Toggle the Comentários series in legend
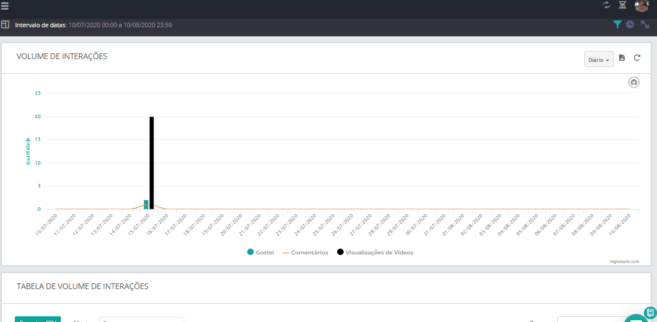Viewport: 657px width, 322px height. click(x=305, y=252)
